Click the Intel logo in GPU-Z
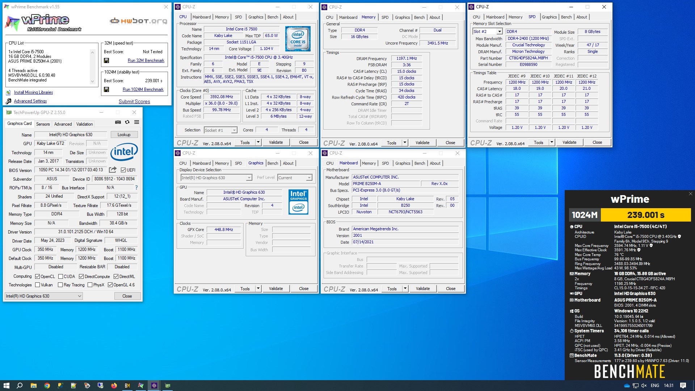 point(124,152)
